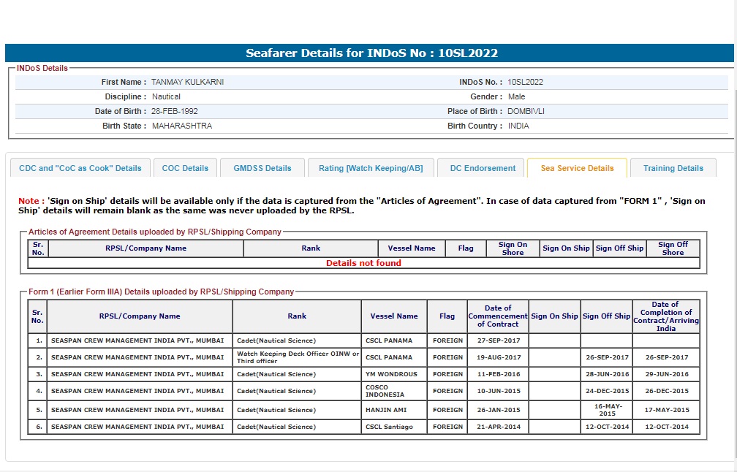Open the CDC and "CoC as Cook" Details tab
The image size is (737, 472).
click(80, 168)
